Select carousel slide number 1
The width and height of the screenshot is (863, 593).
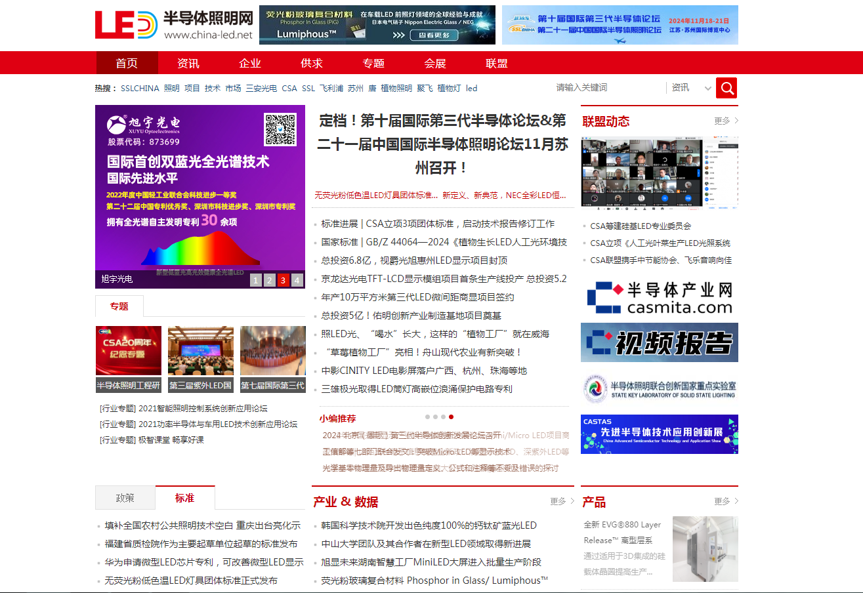tap(256, 281)
